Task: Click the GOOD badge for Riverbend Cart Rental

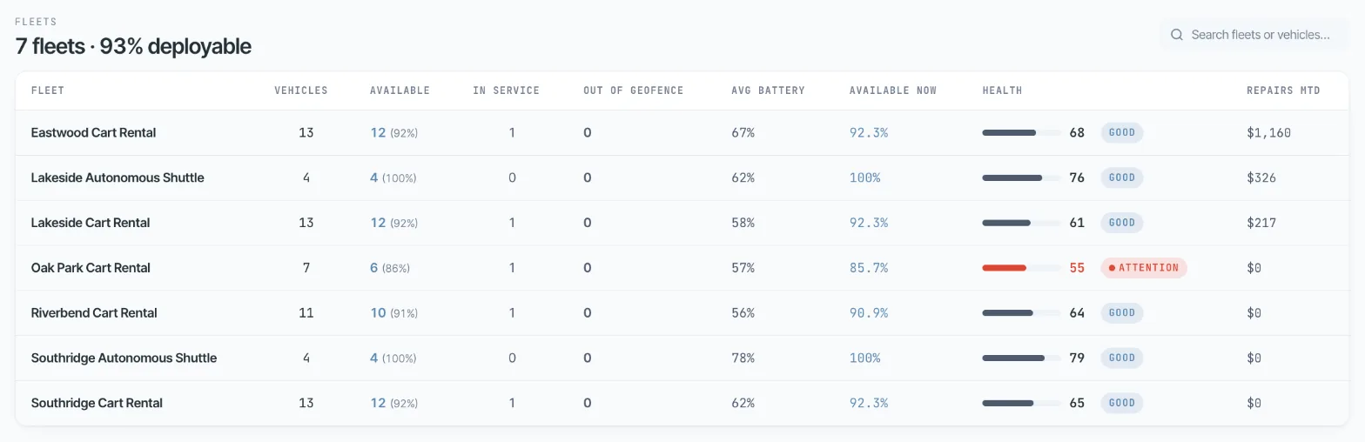Action: pyautogui.click(x=1122, y=313)
